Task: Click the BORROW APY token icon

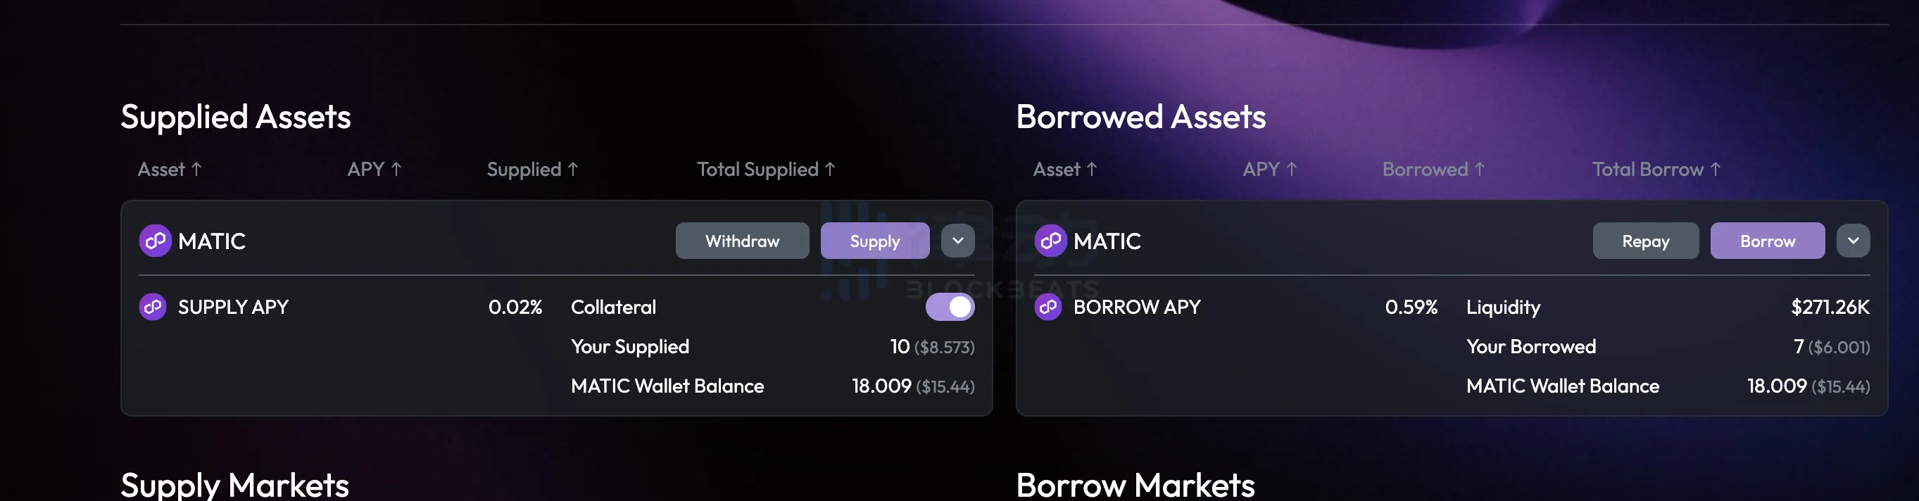Action: tap(1048, 307)
